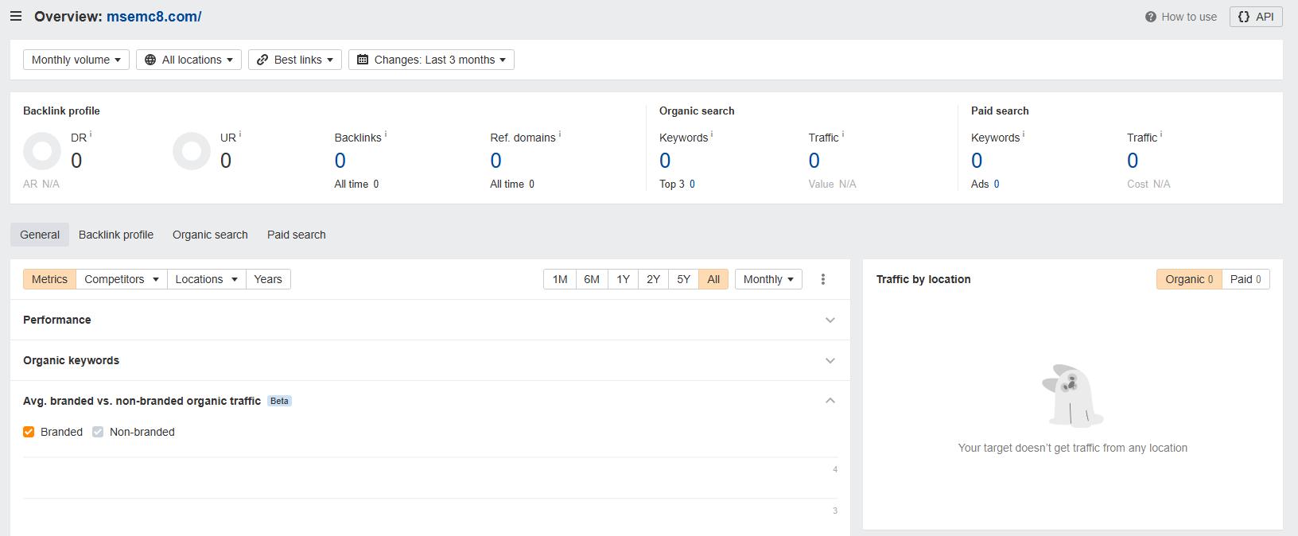Toggle the Non-branded checkbox
Screen dimensions: 1298x536
tap(98, 432)
